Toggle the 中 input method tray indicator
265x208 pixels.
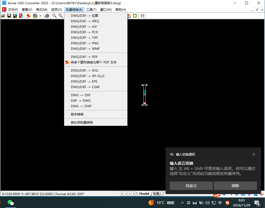(220, 202)
